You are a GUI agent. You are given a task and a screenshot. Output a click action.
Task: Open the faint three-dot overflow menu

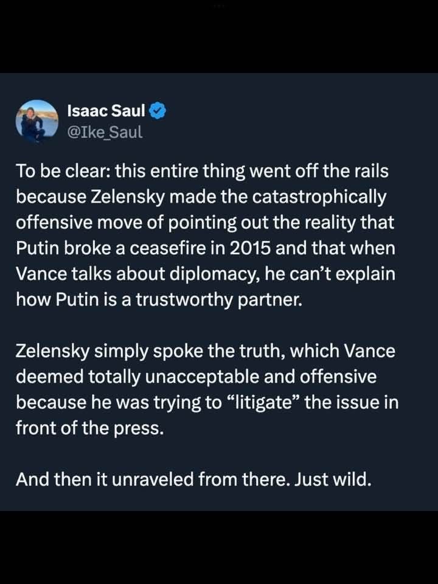tap(219, 5)
